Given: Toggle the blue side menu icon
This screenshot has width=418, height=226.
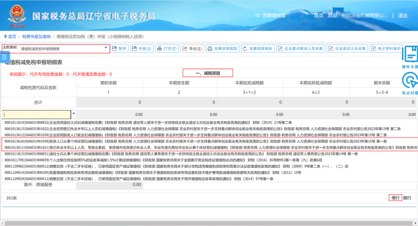Looking at the screenshot, I should coord(5,57).
